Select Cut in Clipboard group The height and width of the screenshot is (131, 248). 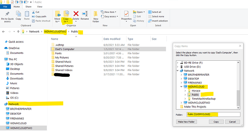[36, 12]
